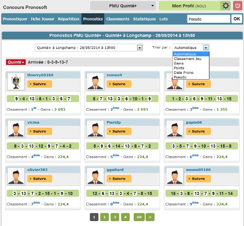The image size is (244, 226).
Task: Open Répartition tab
Action: [69, 19]
